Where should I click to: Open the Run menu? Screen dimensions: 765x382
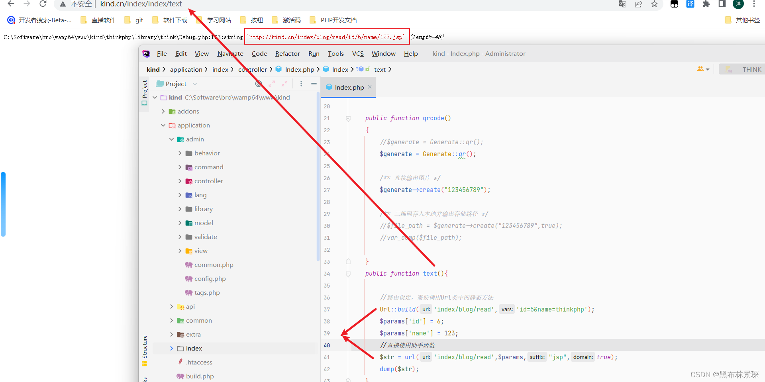pyautogui.click(x=314, y=53)
